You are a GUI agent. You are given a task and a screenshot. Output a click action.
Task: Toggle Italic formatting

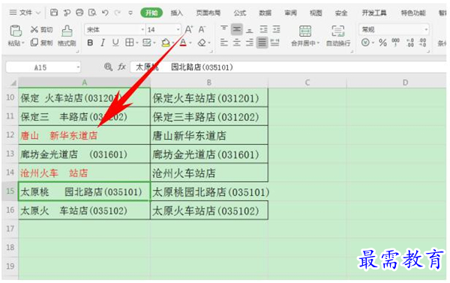[103, 43]
